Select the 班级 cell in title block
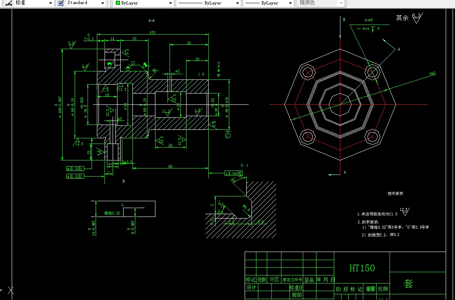Image resolution: width=455 pixels, height=300 pixels. pos(297,295)
